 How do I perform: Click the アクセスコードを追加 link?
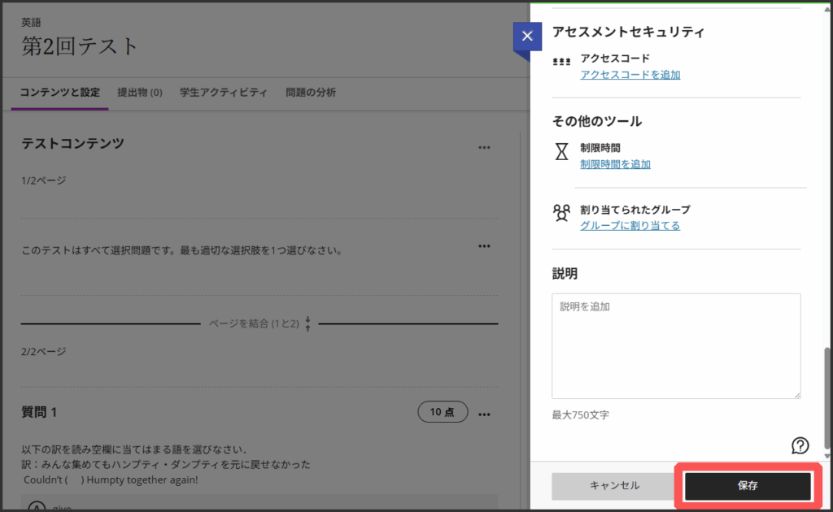[x=630, y=75]
